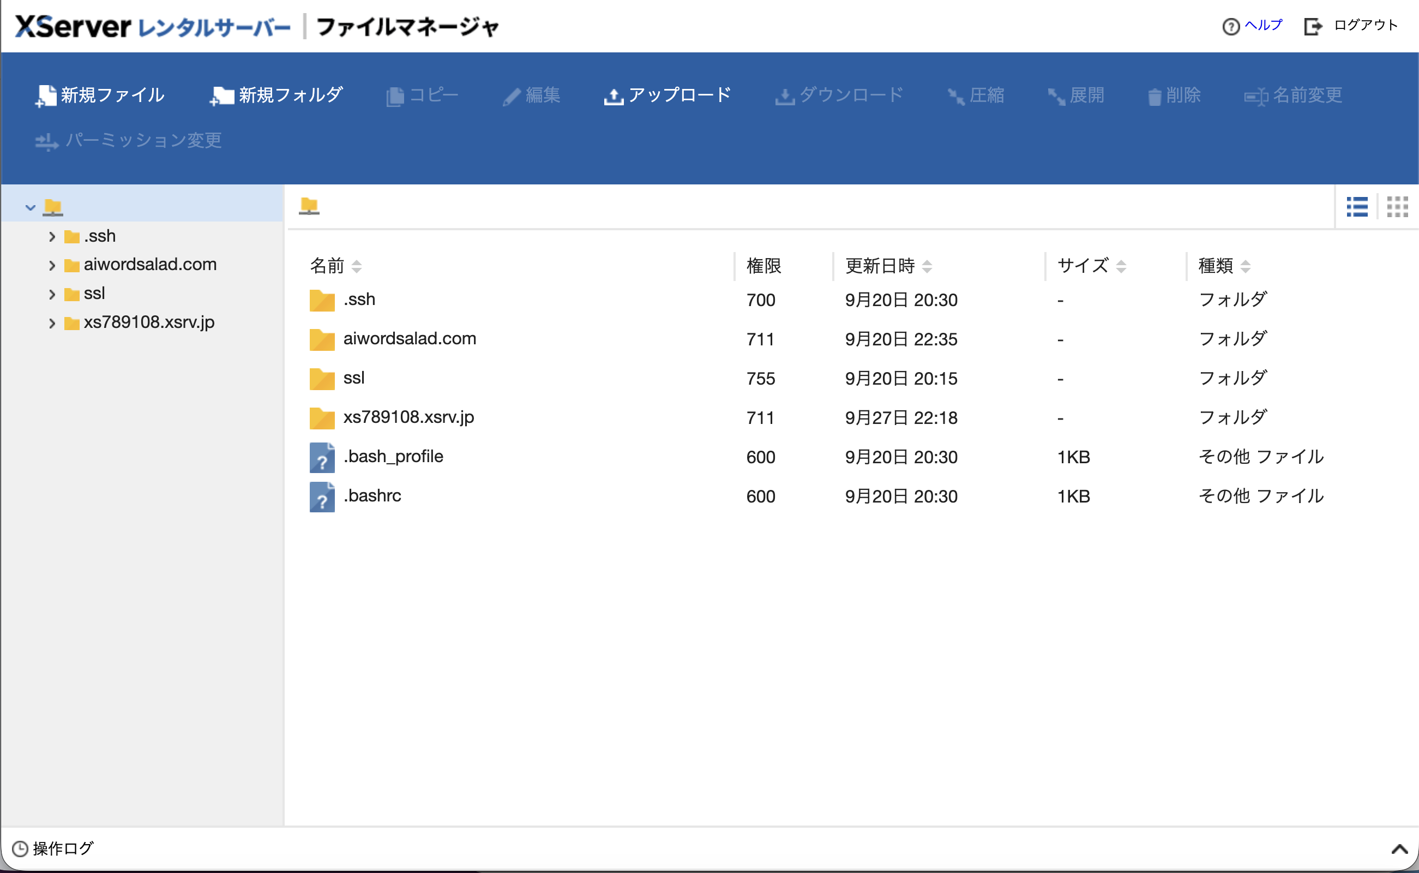Click the Copy (コピー) toolbar button
Screen dimensions: 1419x873
pyautogui.click(x=423, y=95)
